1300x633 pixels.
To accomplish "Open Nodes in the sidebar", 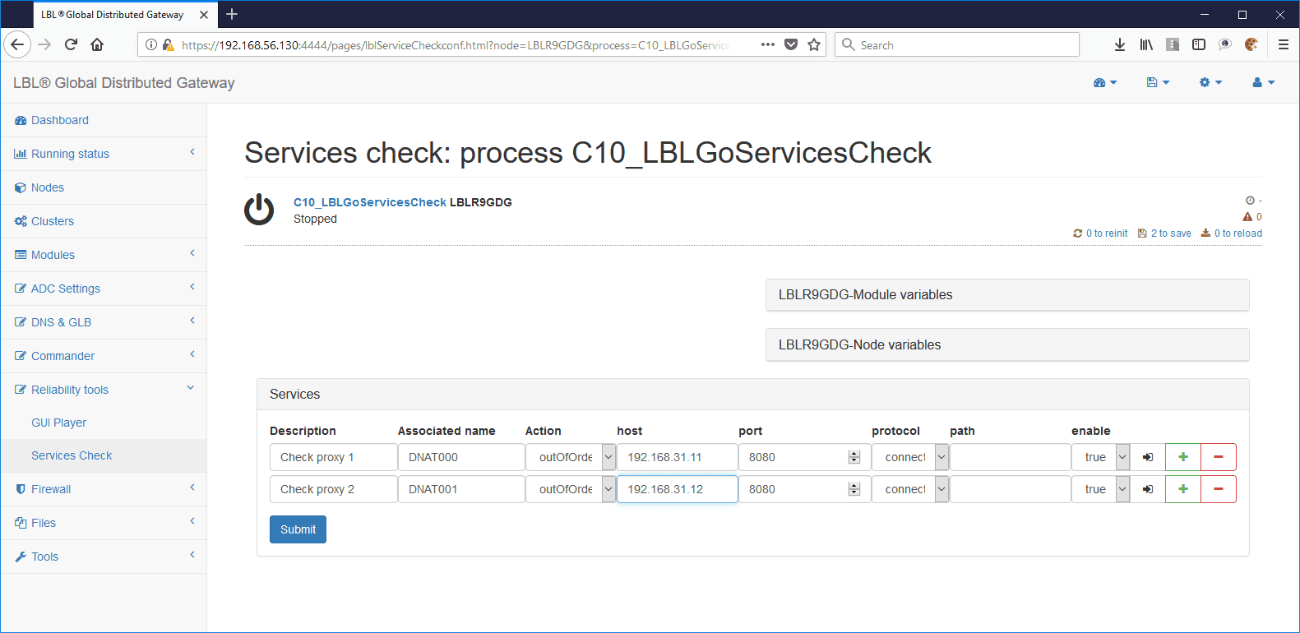I will [104, 187].
